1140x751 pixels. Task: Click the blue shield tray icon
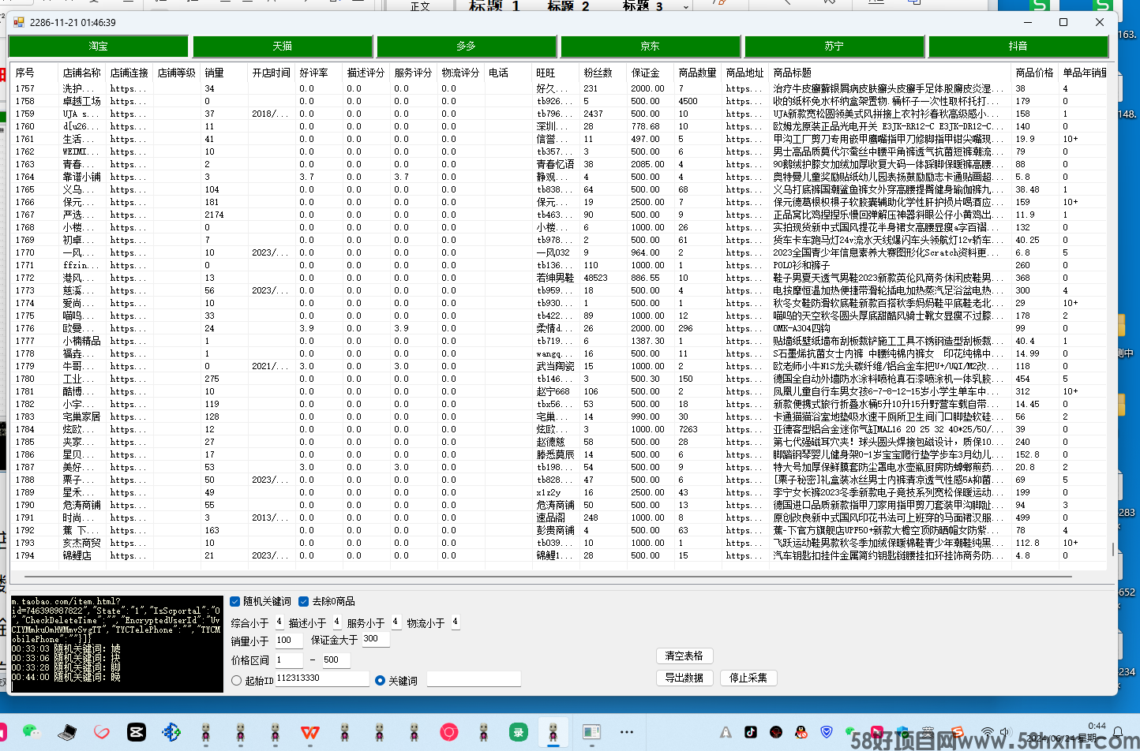click(x=827, y=732)
